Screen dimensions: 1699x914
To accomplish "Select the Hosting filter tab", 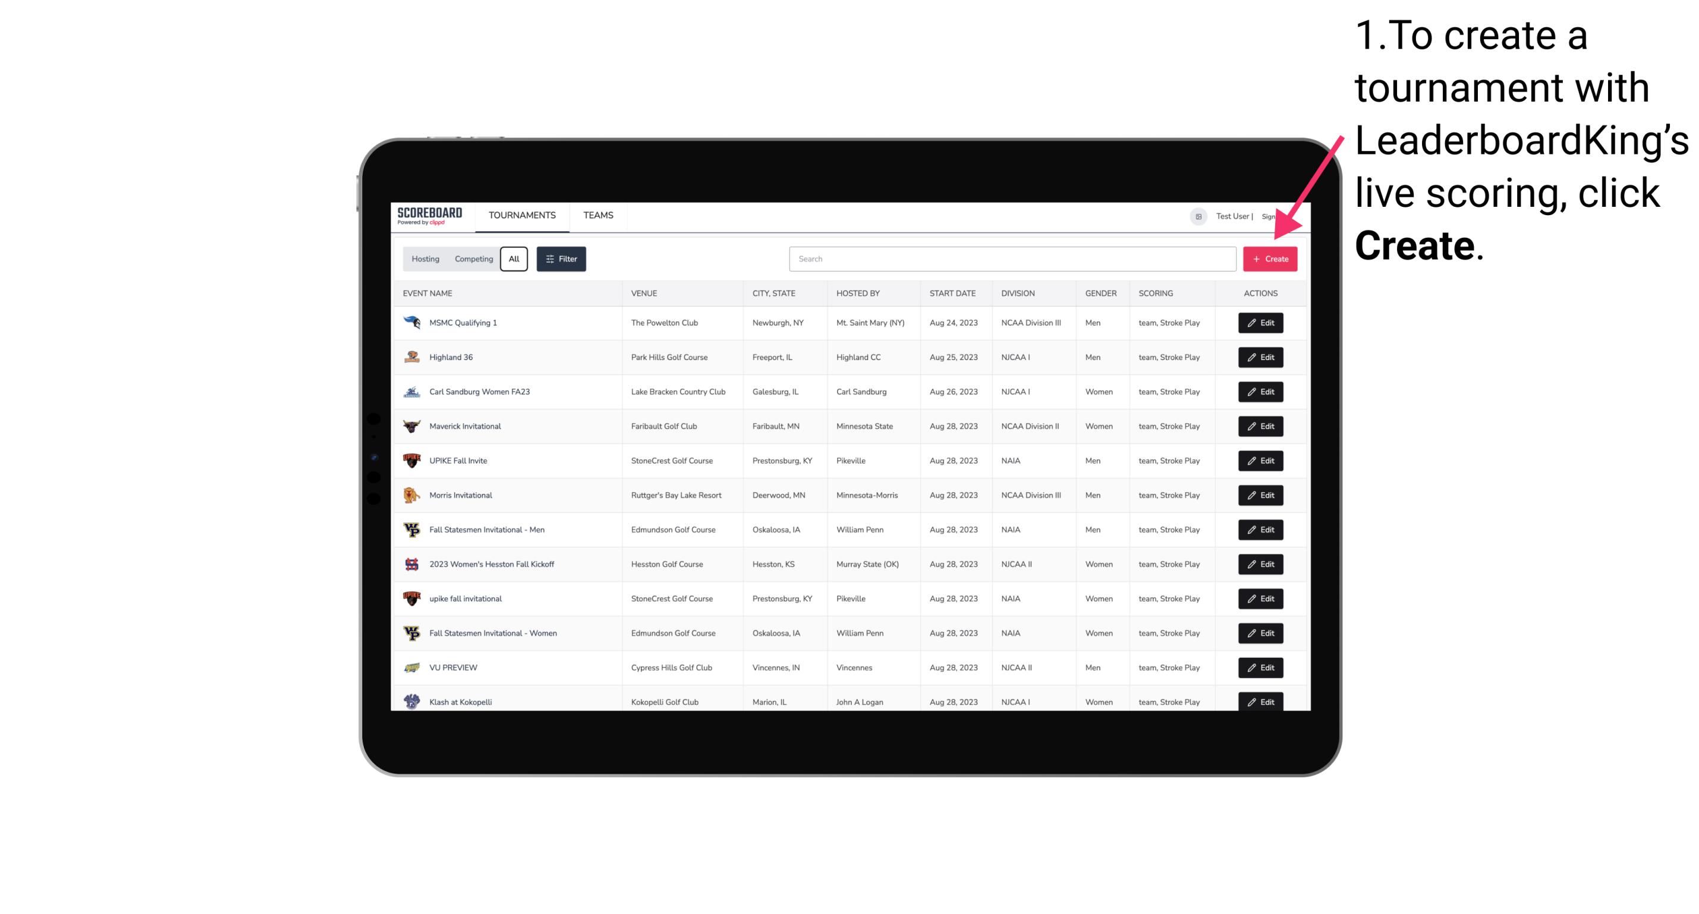I will pos(426,258).
